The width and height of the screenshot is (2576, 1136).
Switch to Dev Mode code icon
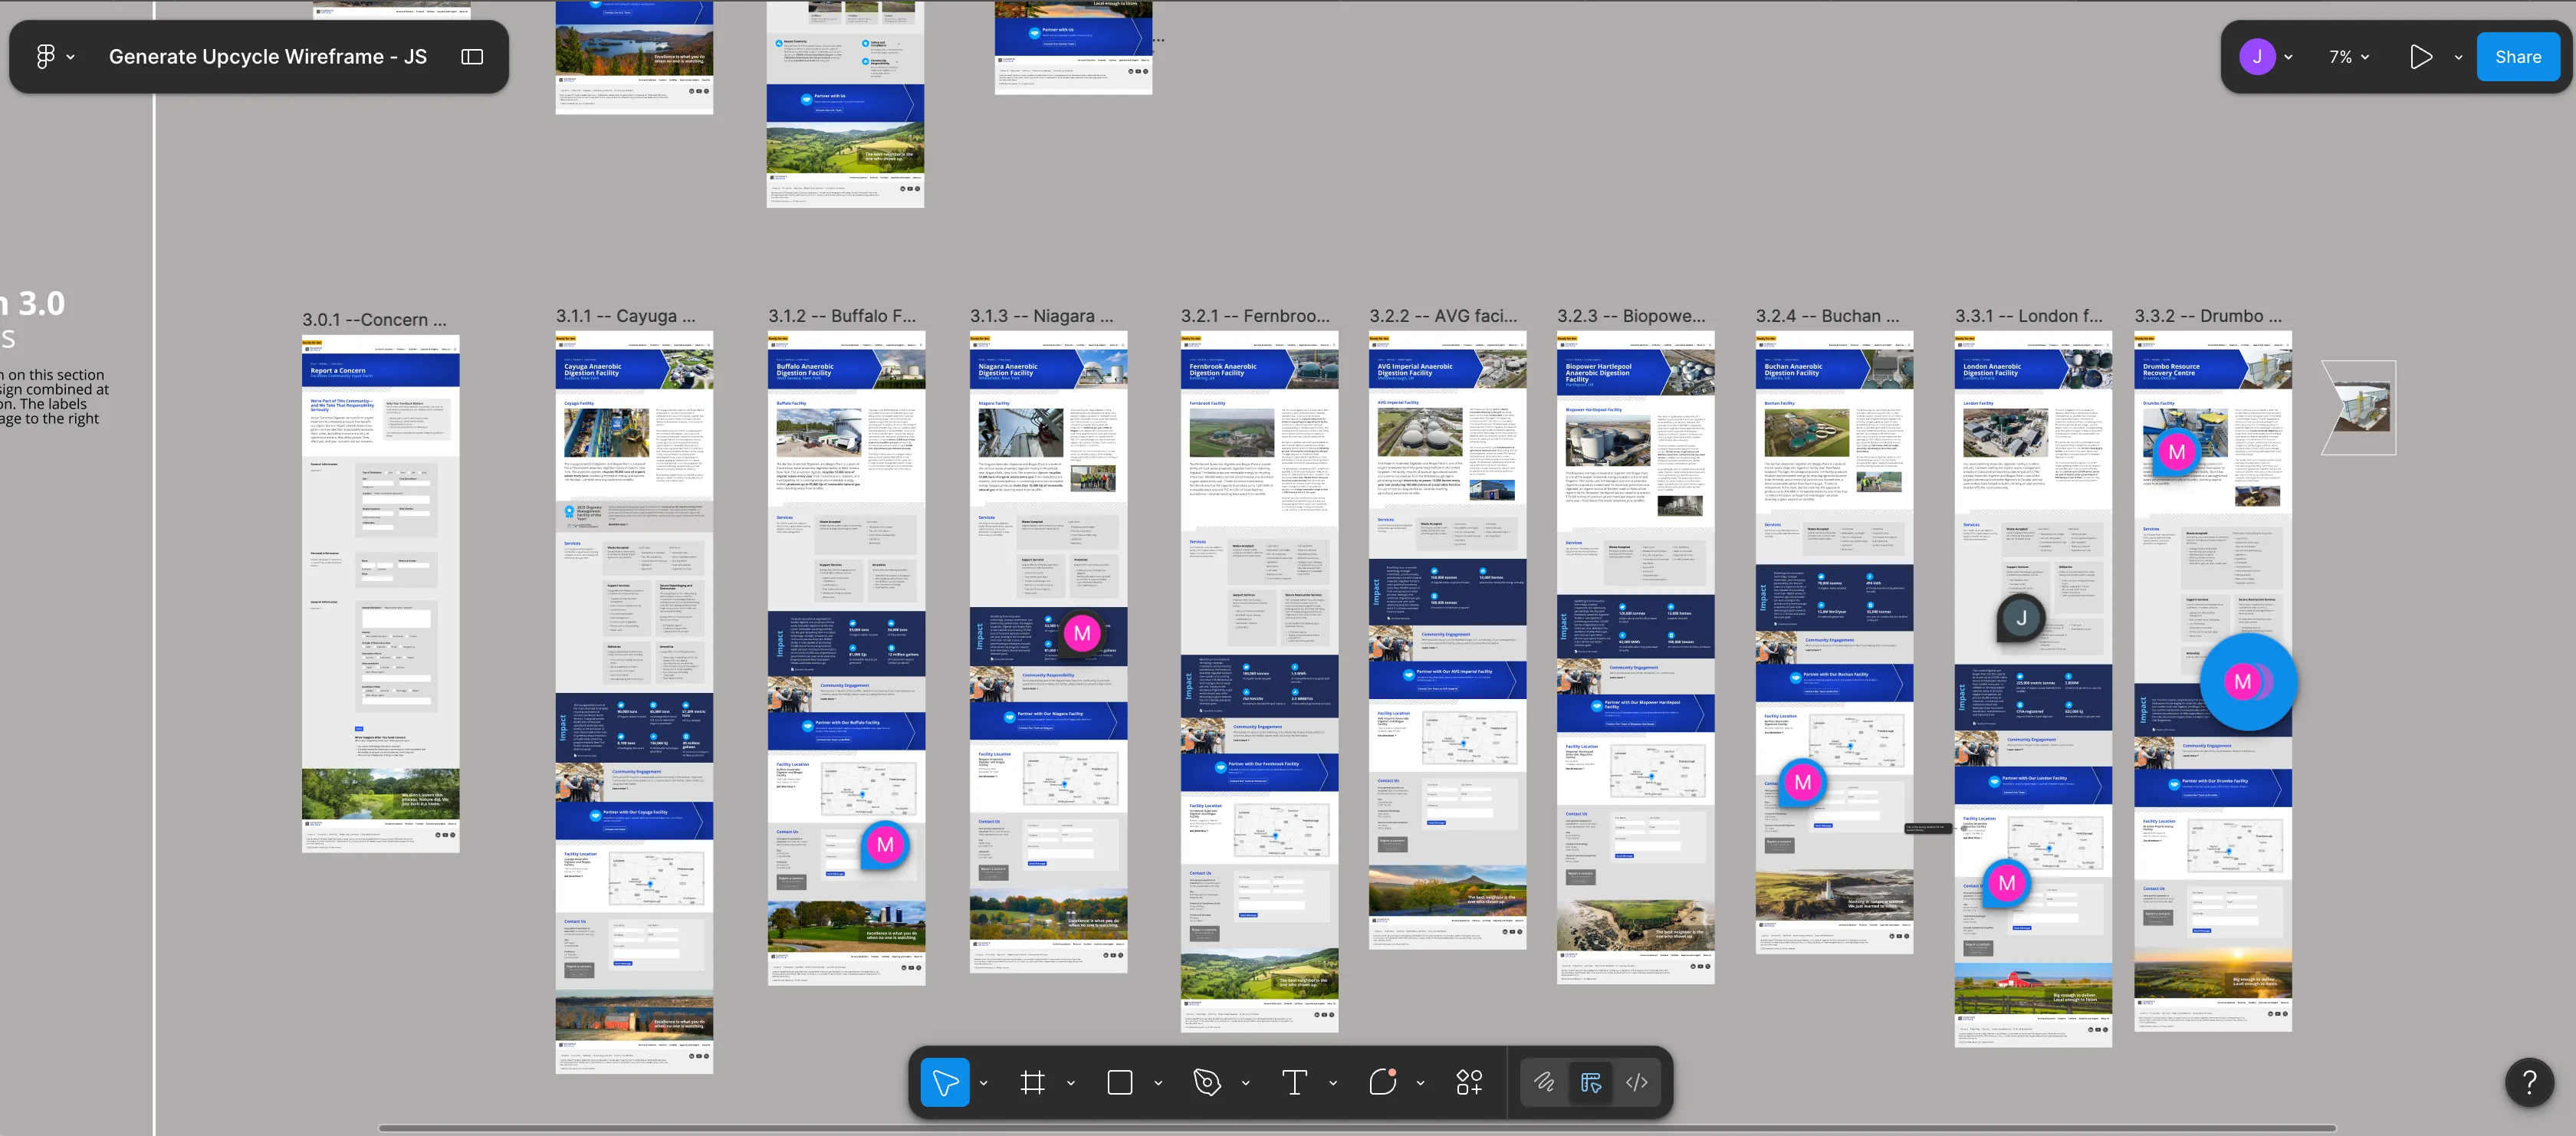[x=1636, y=1082]
